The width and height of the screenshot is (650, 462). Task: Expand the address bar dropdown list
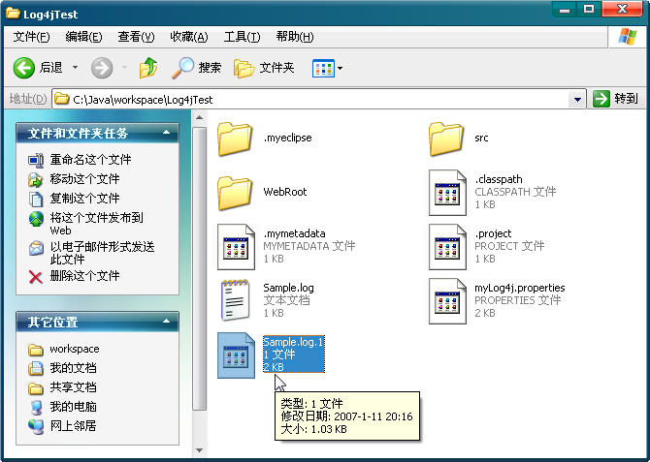577,100
